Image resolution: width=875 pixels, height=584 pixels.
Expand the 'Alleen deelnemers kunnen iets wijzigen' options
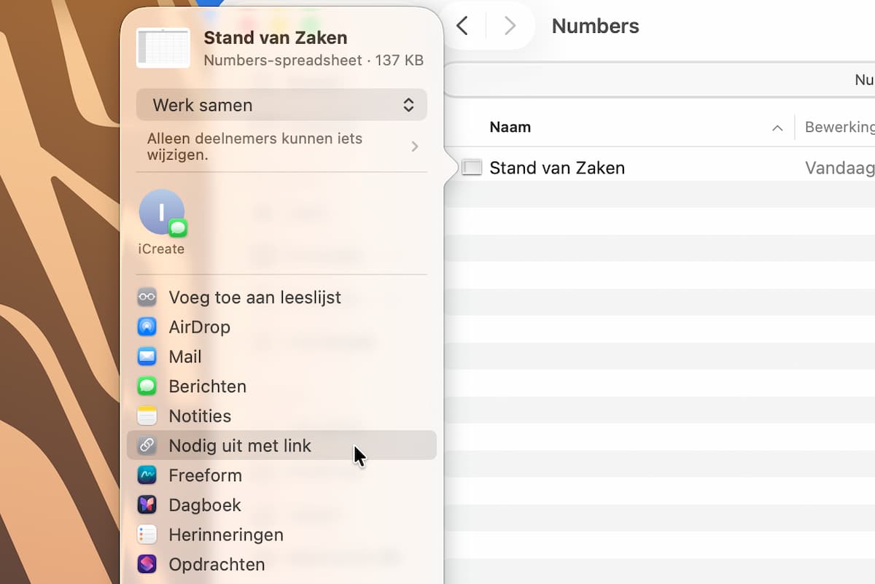[x=281, y=147]
